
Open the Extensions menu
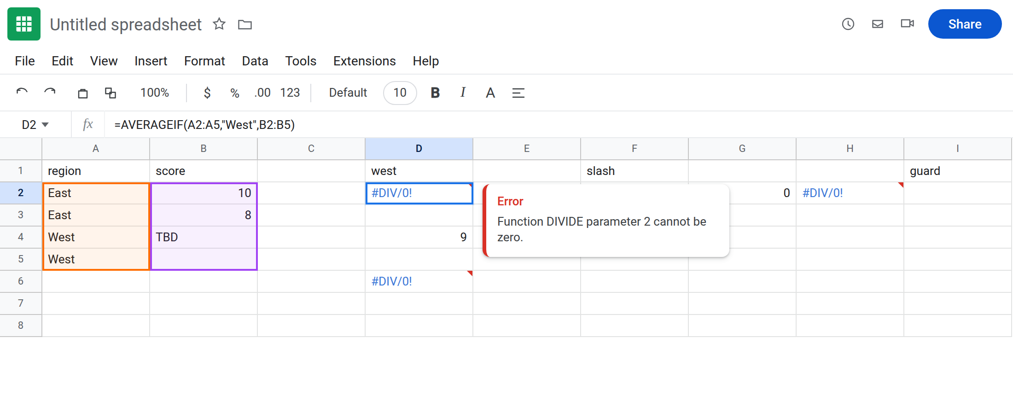click(x=365, y=61)
